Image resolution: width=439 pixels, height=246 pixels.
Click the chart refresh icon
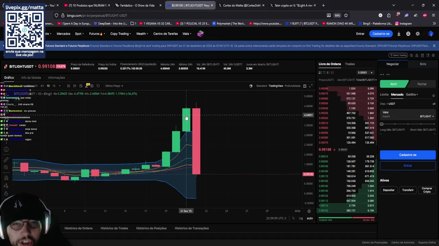click(98, 86)
